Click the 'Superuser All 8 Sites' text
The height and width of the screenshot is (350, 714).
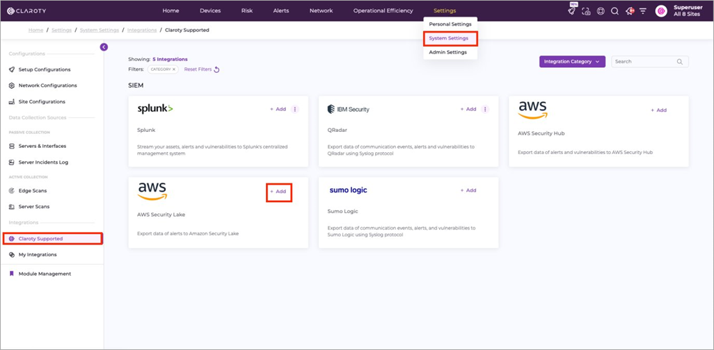click(688, 11)
